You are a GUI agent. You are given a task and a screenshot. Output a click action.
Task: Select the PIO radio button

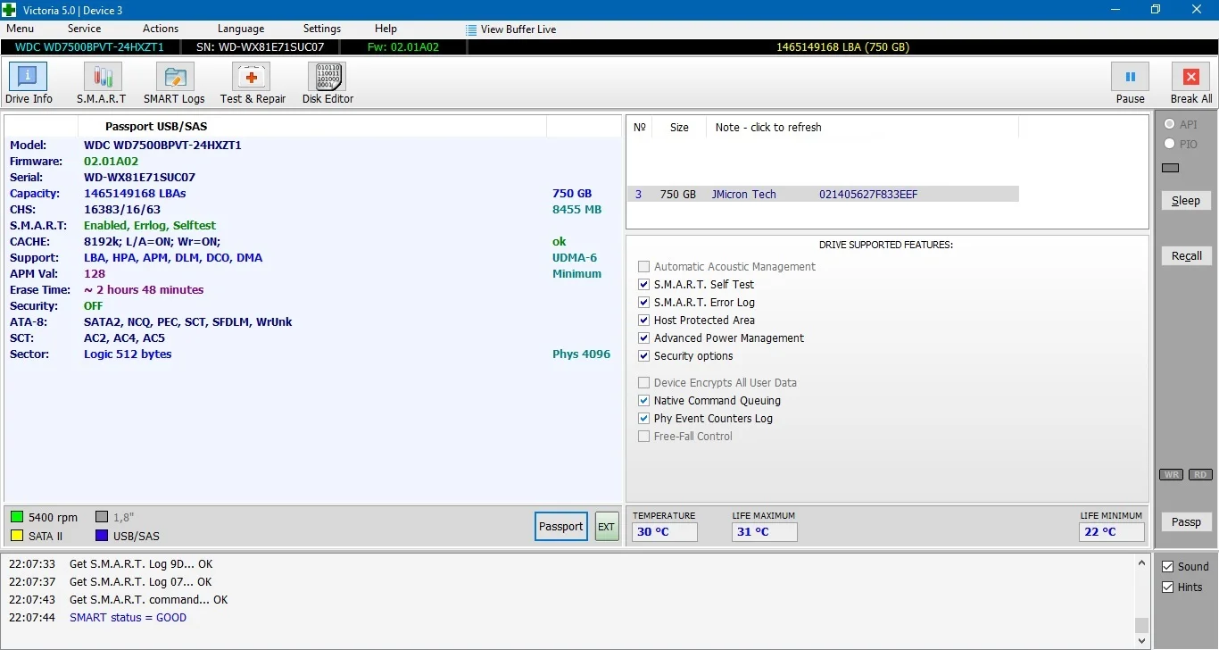click(x=1169, y=145)
